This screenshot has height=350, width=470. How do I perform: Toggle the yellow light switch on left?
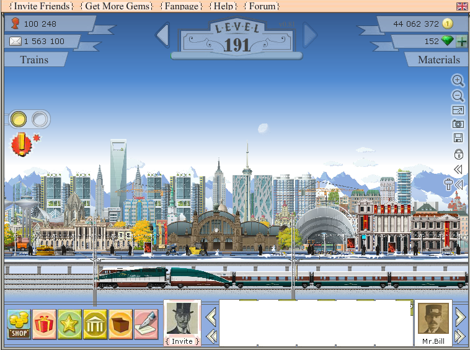[x=19, y=119]
